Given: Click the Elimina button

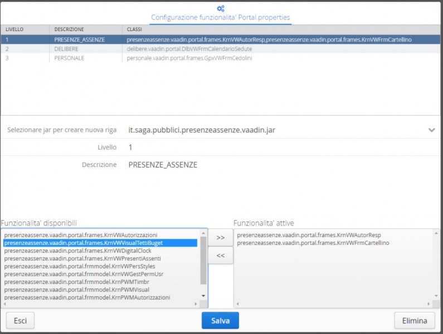Looking at the screenshot, I should click(414, 321).
